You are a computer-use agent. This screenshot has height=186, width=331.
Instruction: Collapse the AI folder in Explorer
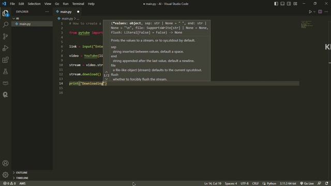pyautogui.click(x=16, y=19)
